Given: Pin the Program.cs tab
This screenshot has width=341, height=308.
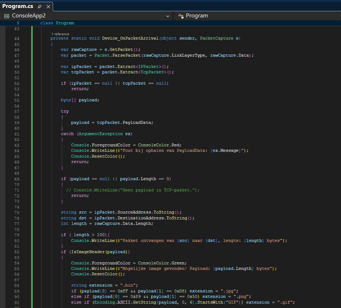Looking at the screenshot, I should [40, 7].
